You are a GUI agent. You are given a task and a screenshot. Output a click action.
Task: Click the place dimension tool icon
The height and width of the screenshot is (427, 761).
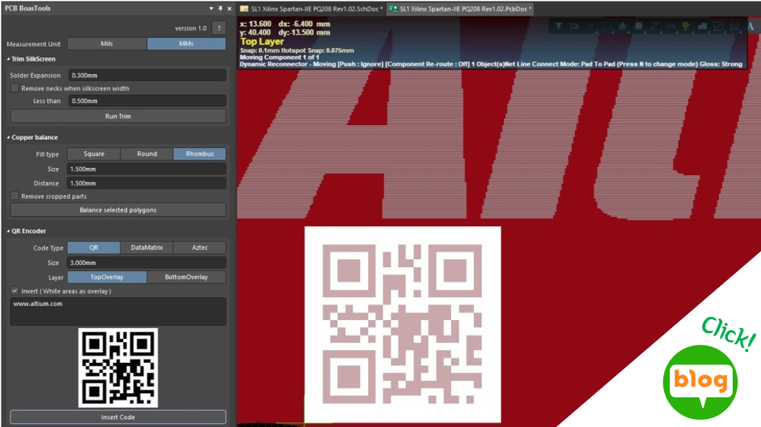734,26
